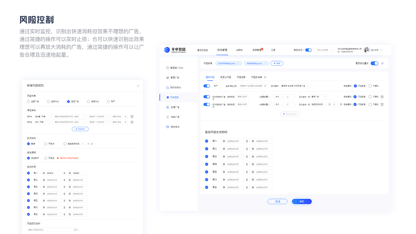Click the 确定 button
The image size is (416, 234).
click(302, 201)
